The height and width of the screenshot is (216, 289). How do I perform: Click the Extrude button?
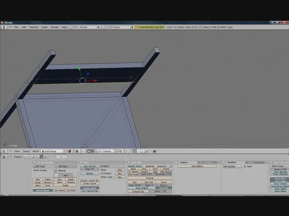[150, 178]
